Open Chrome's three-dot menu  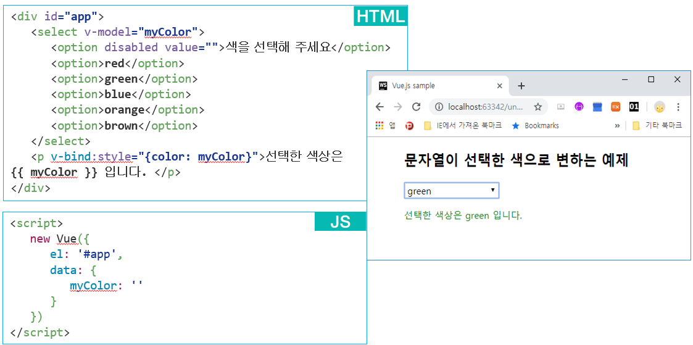point(678,107)
